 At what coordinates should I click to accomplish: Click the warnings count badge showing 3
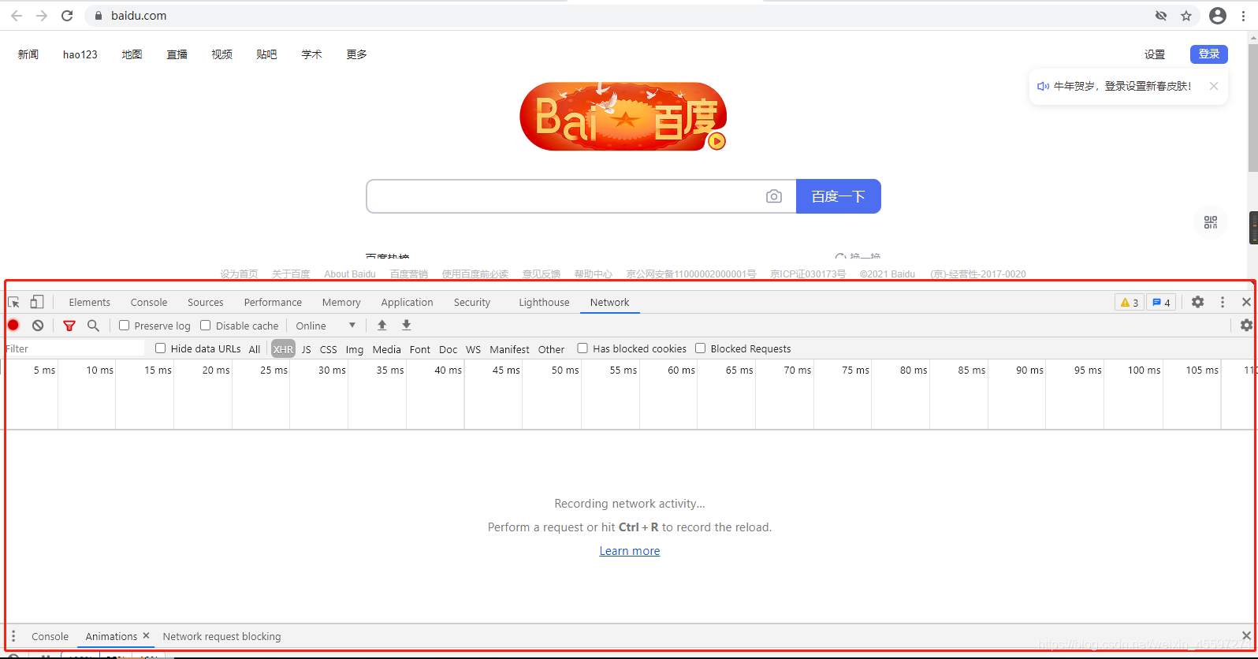pos(1130,302)
